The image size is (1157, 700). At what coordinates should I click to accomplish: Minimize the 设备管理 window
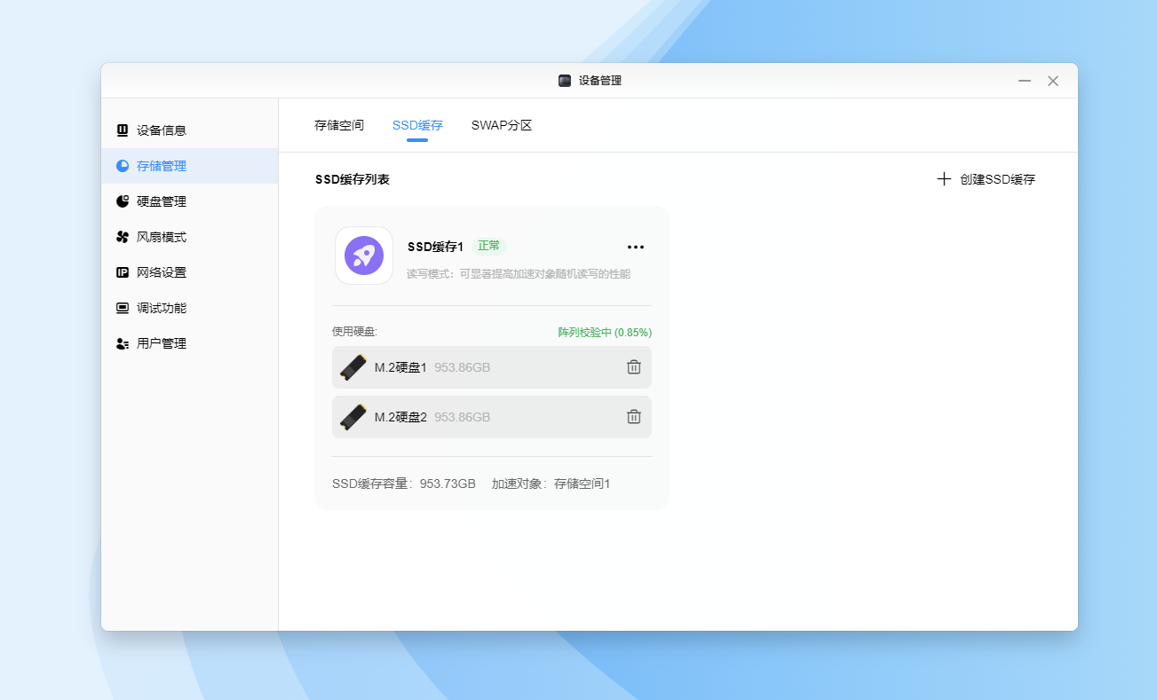coord(1025,81)
